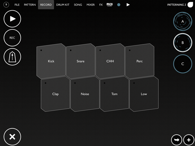Open the help question mark icon

6,5
